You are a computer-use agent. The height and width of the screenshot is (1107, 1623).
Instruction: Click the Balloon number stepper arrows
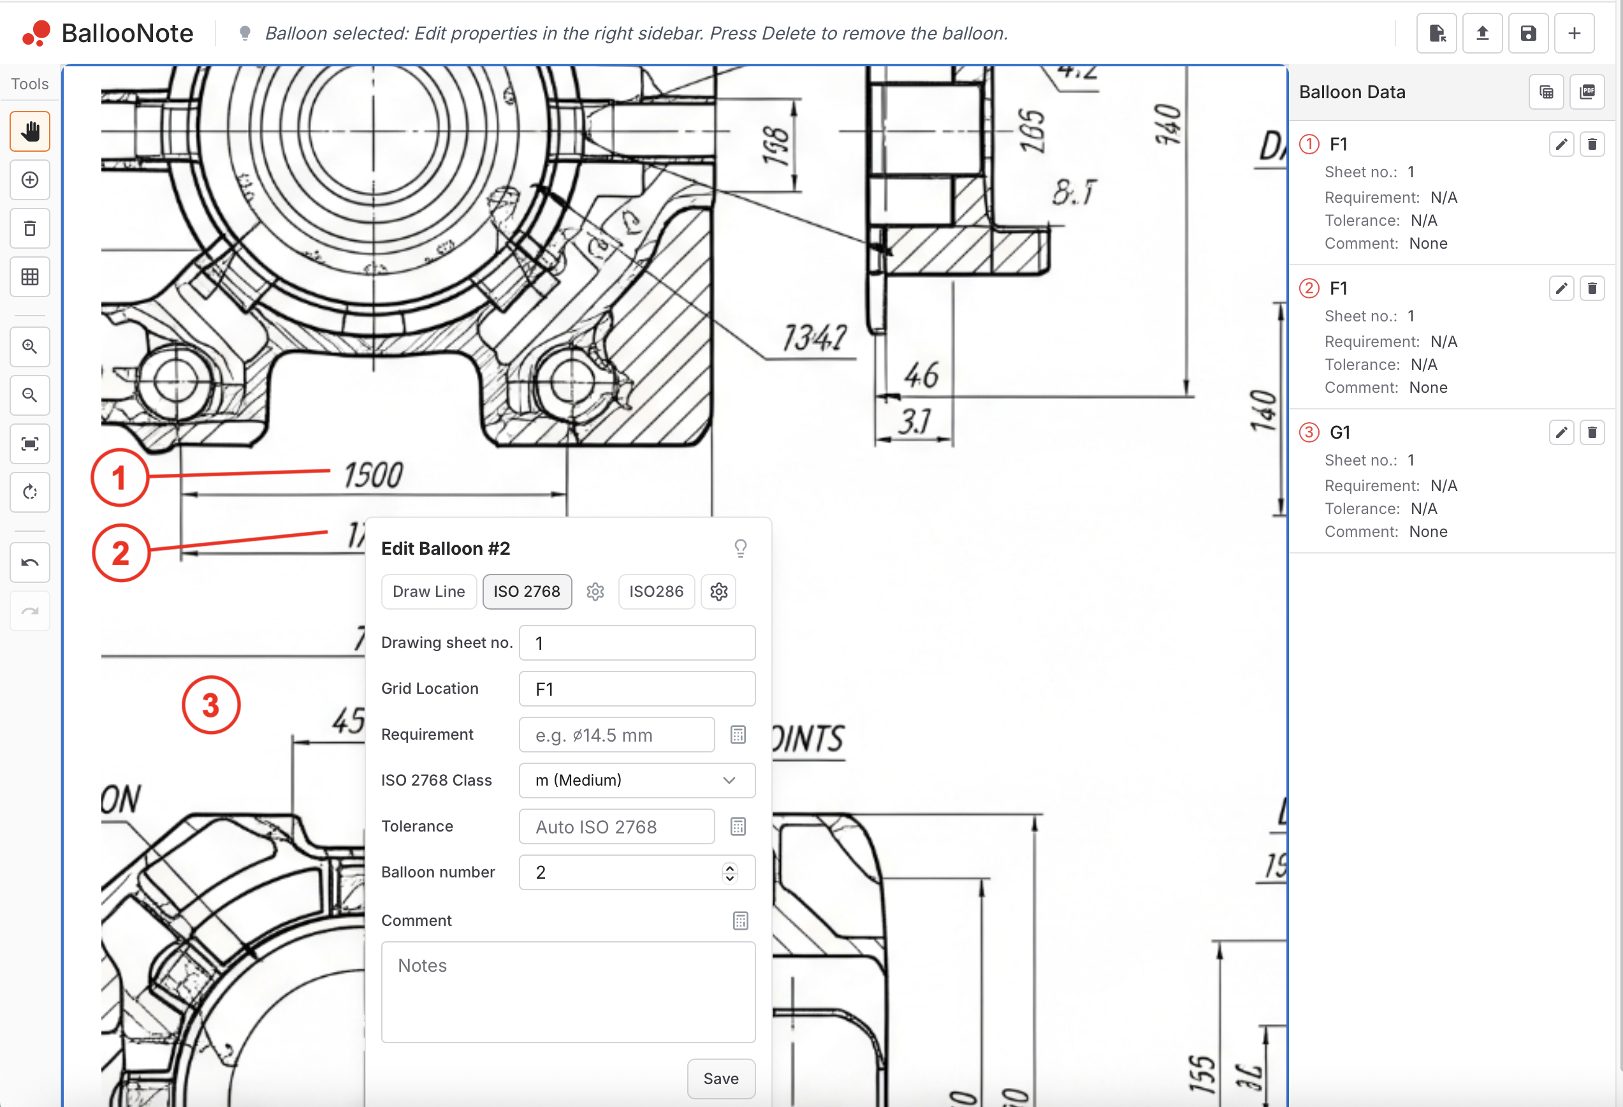(730, 873)
